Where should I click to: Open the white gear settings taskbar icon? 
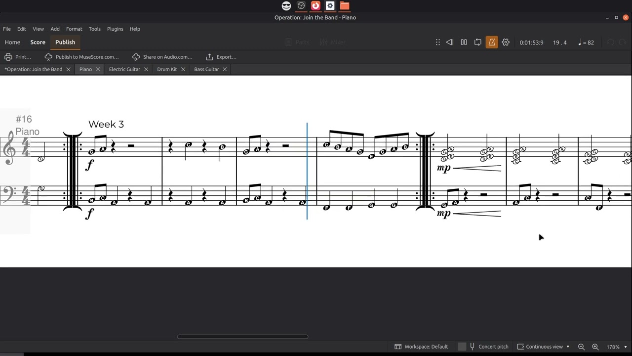pyautogui.click(x=330, y=6)
